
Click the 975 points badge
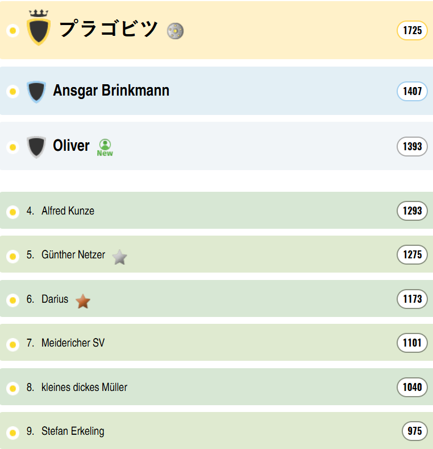[x=414, y=431]
